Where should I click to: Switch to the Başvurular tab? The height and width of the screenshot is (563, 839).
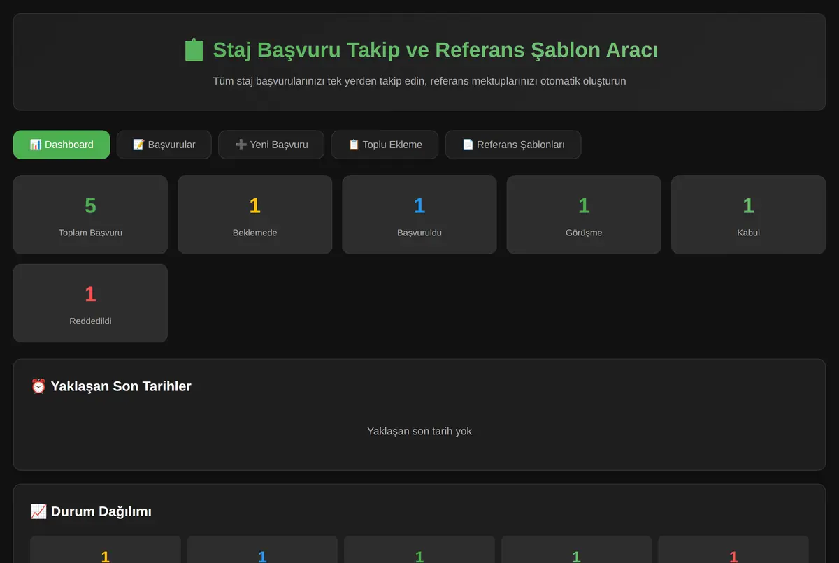pos(164,145)
